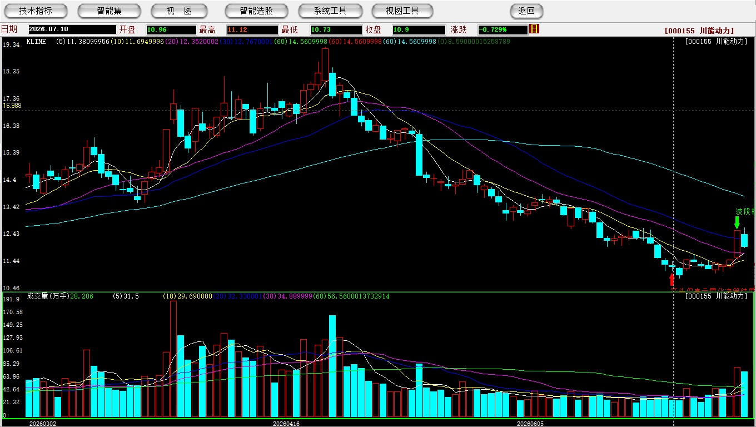756x427 pixels.
Task: Select the 最低 value 10.73
Action: click(336, 29)
